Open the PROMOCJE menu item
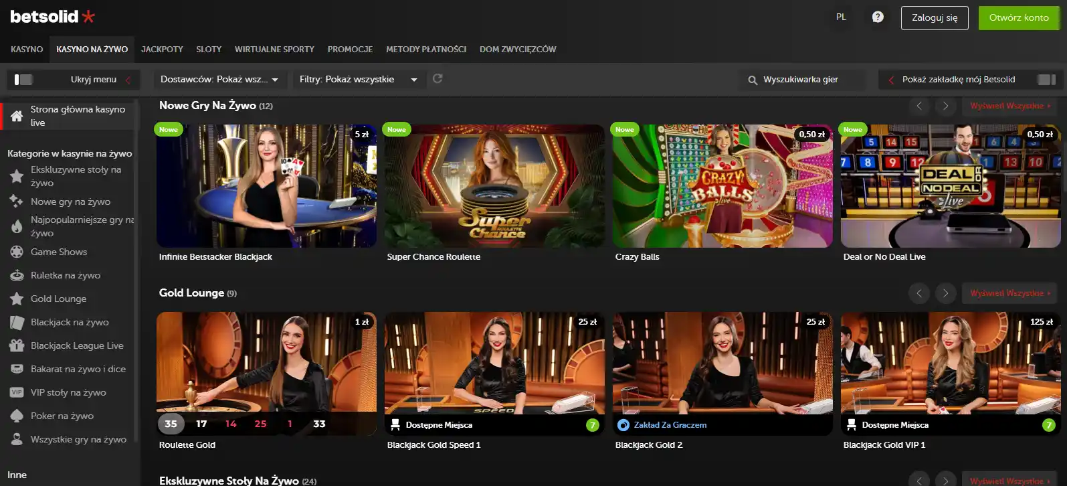Screen dimensions: 1067x486 coord(350,50)
